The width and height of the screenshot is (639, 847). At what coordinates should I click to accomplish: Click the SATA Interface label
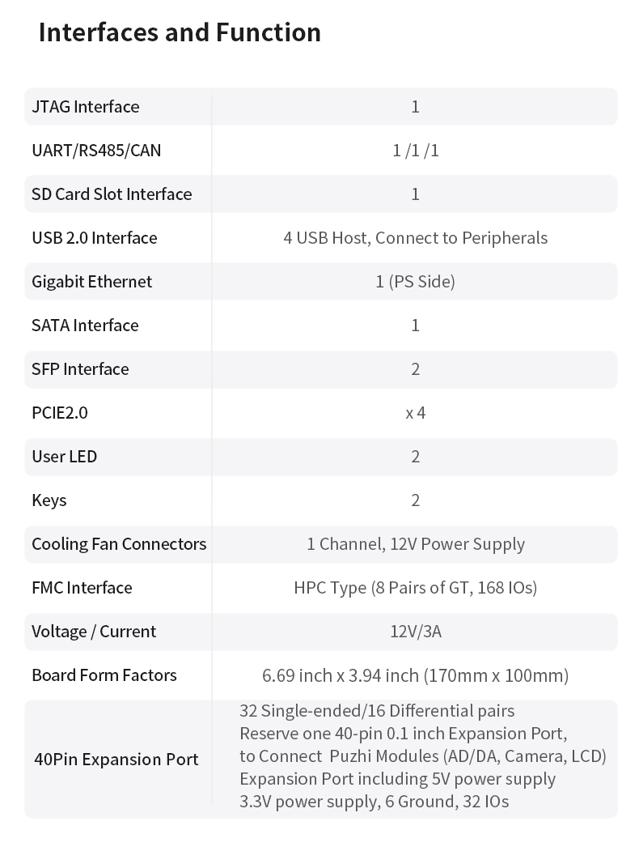click(x=85, y=326)
